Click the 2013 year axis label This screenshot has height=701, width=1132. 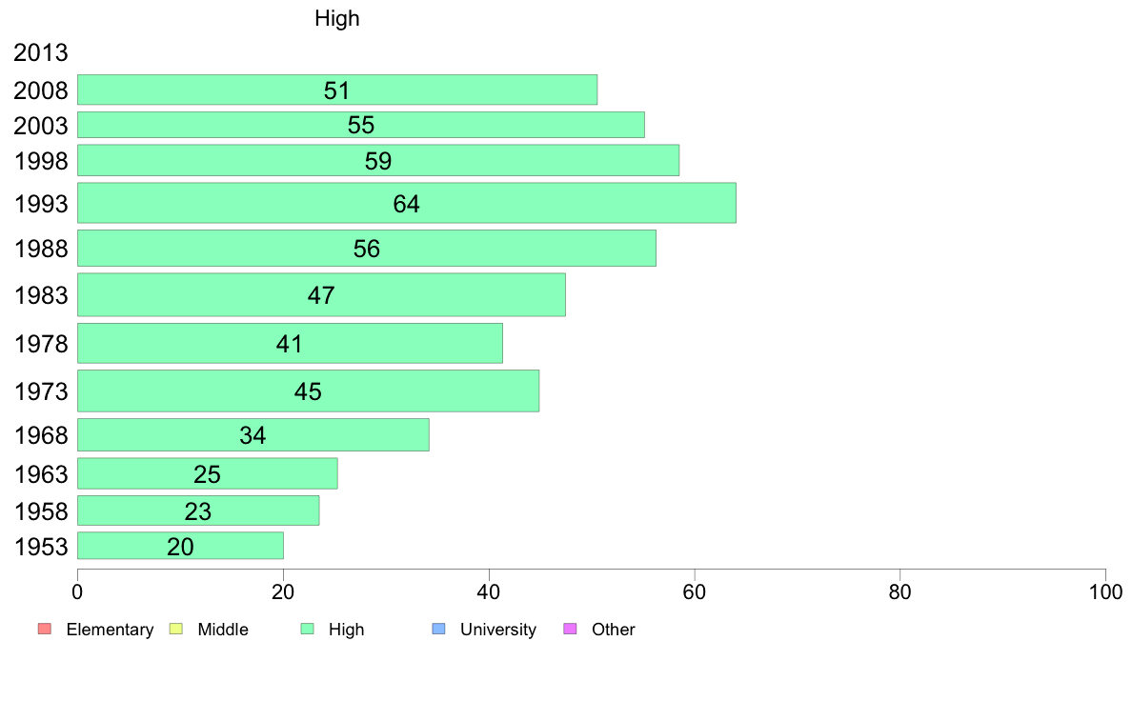40,52
